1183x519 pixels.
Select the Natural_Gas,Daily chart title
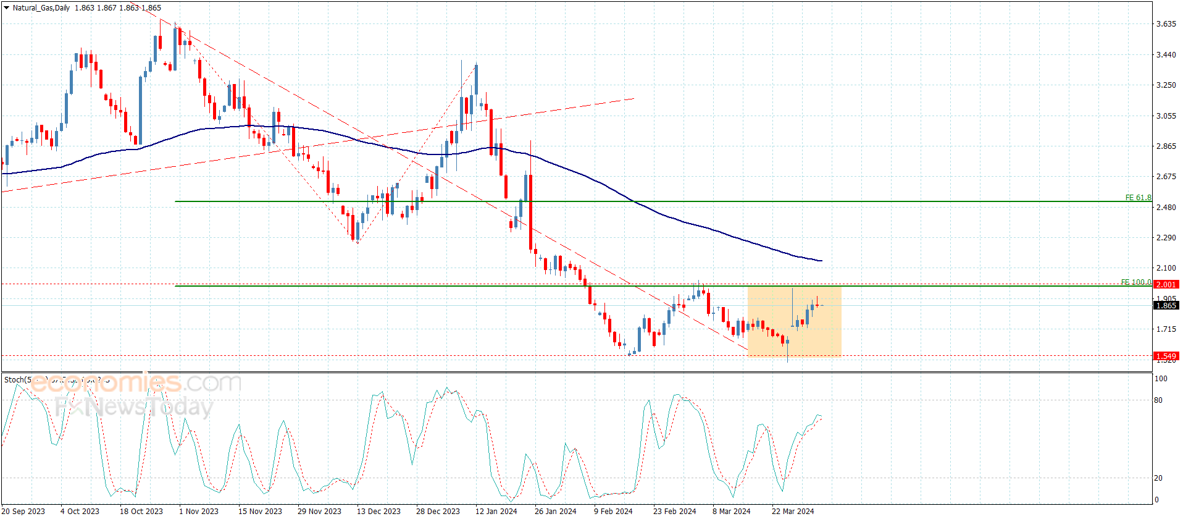(41, 8)
